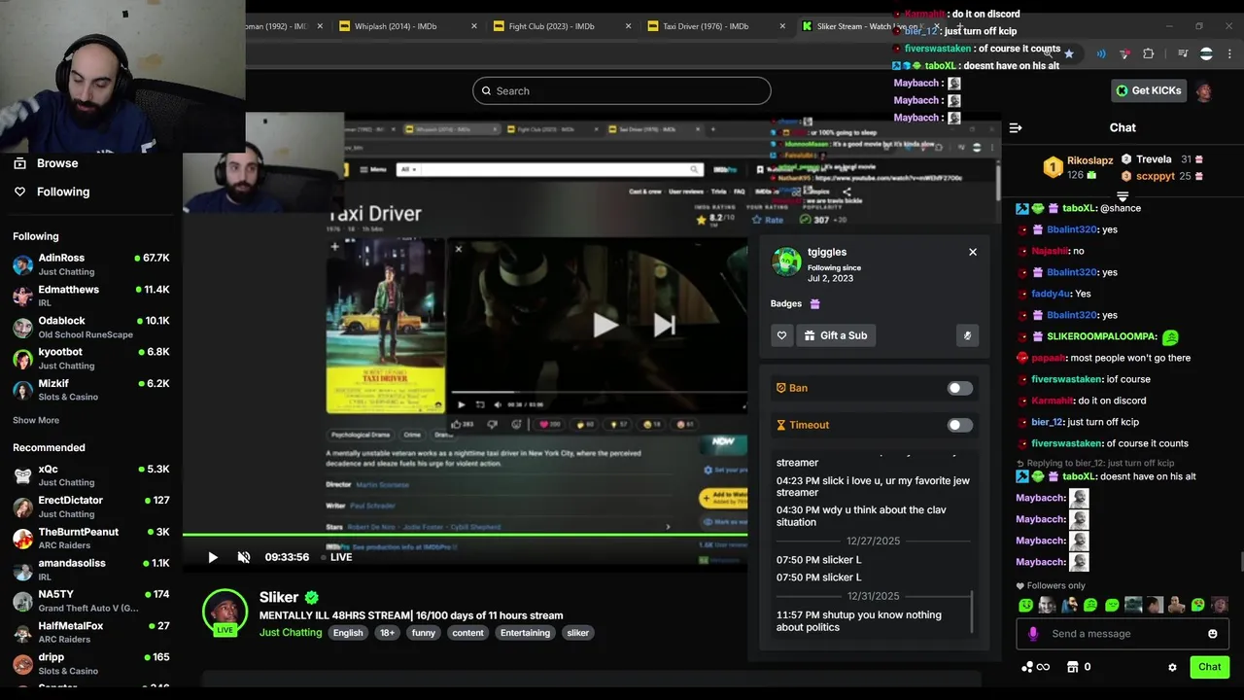Open chat settings gear icon
The height and width of the screenshot is (700, 1244).
pos(1172,667)
